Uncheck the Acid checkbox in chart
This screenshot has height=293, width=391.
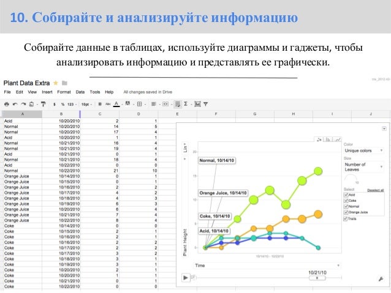(x=346, y=195)
